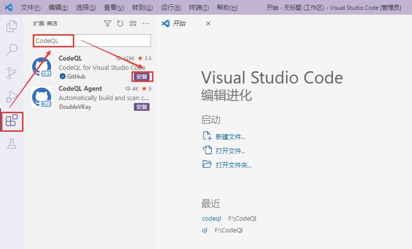Screen dimensions: 412x249
Task: Click the 'CodeQL for Visual Studio Code' description
Action: (x=102, y=67)
